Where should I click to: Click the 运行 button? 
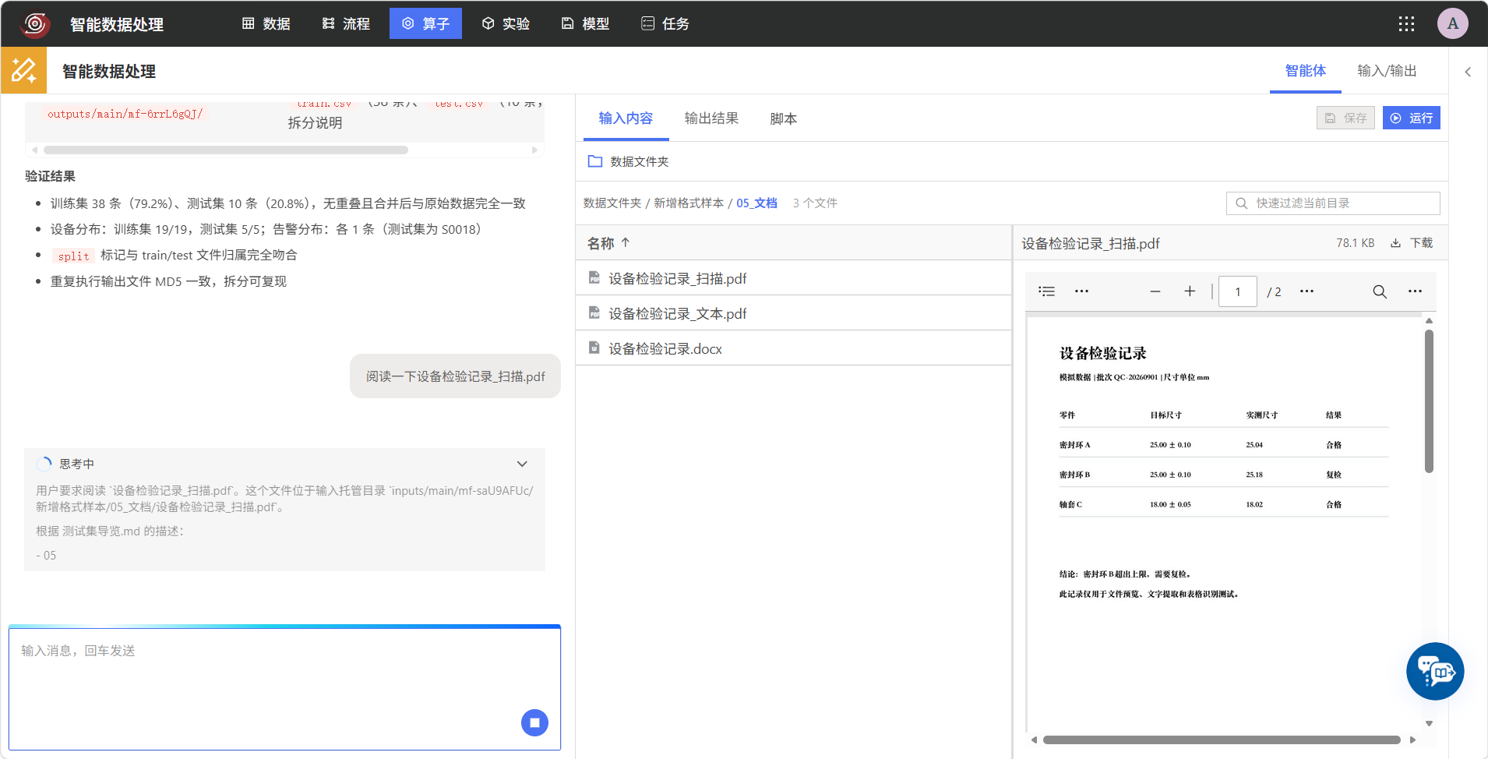click(1412, 118)
